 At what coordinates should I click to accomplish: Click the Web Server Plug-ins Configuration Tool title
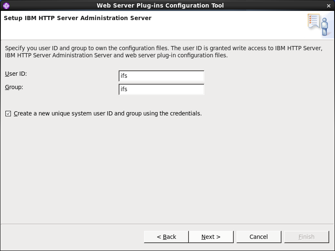[x=160, y=5]
